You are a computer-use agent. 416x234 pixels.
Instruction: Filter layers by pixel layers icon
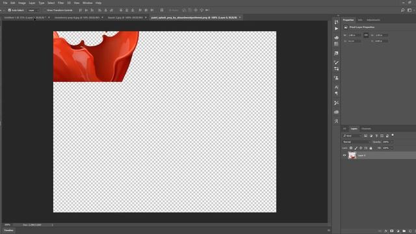(365, 136)
